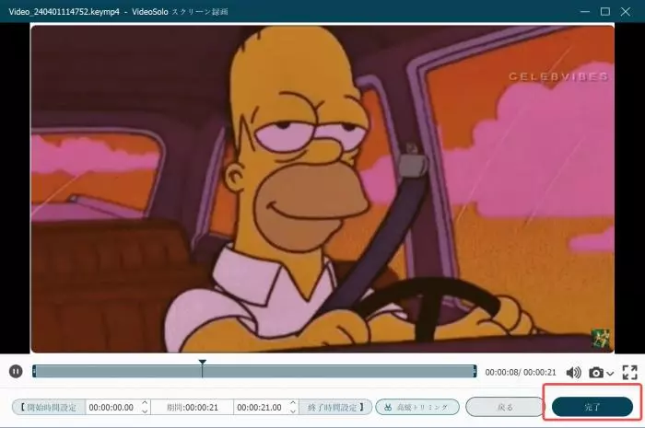Image resolution: width=645 pixels, height=428 pixels.
Task: Switch the video to fullscreen mode
Action: (629, 373)
